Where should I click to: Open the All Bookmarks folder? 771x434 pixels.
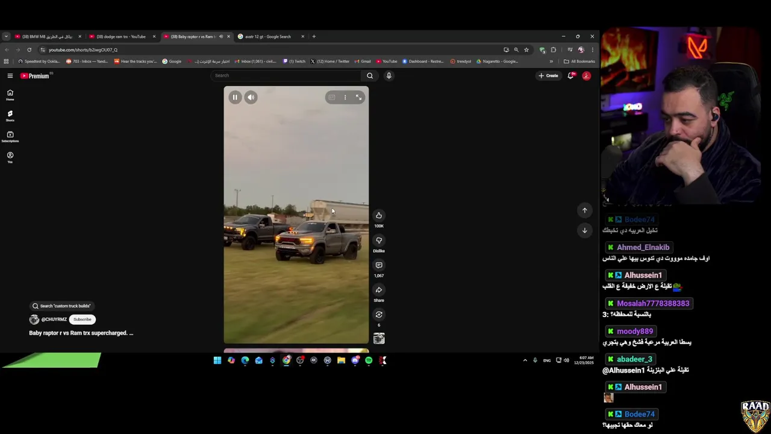[x=579, y=61]
